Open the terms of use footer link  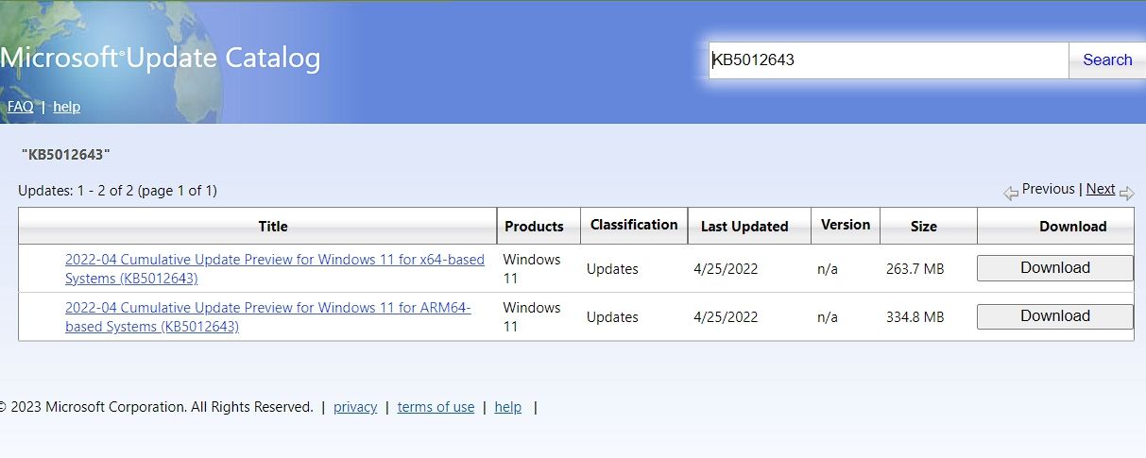(436, 407)
